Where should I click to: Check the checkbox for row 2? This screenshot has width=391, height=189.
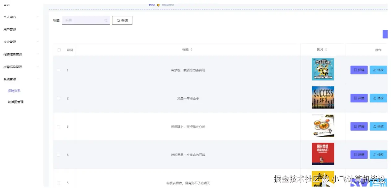coord(59,98)
